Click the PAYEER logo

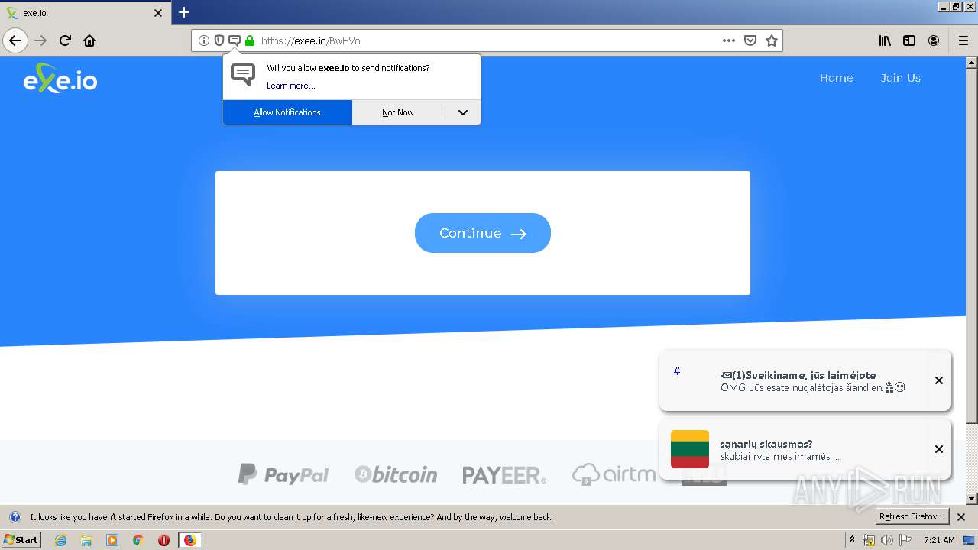(x=504, y=475)
